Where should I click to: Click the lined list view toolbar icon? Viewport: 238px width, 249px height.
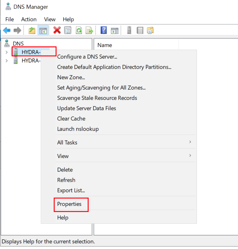[140, 30]
